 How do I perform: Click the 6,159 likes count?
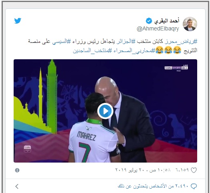182,170
